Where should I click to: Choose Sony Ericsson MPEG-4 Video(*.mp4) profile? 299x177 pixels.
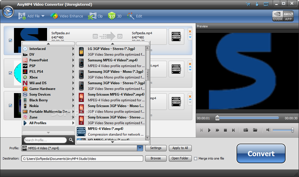[x=111, y=97]
